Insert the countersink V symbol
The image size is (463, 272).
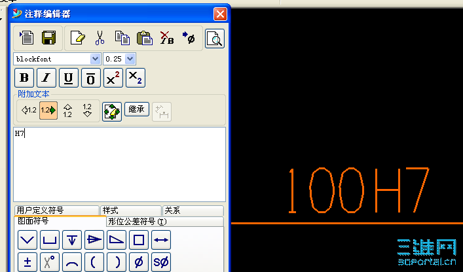coord(28,240)
